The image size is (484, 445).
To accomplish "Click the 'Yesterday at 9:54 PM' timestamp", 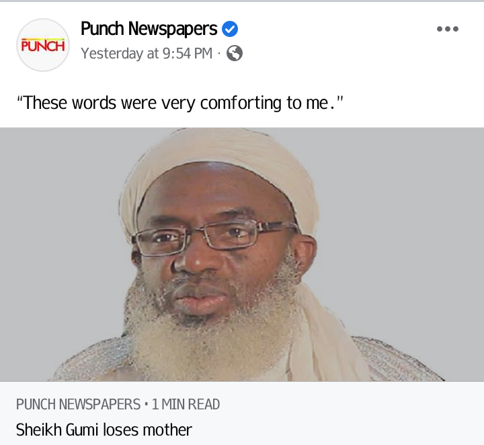I will click(147, 53).
